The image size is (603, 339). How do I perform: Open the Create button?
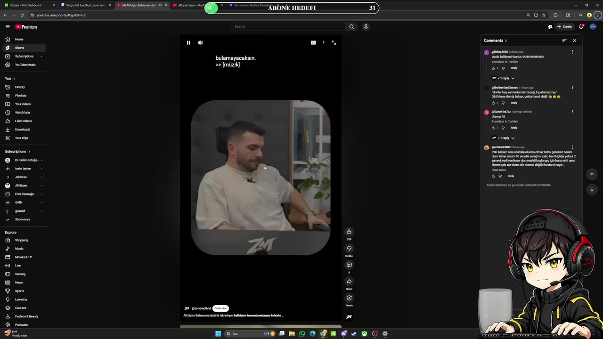(x=564, y=27)
